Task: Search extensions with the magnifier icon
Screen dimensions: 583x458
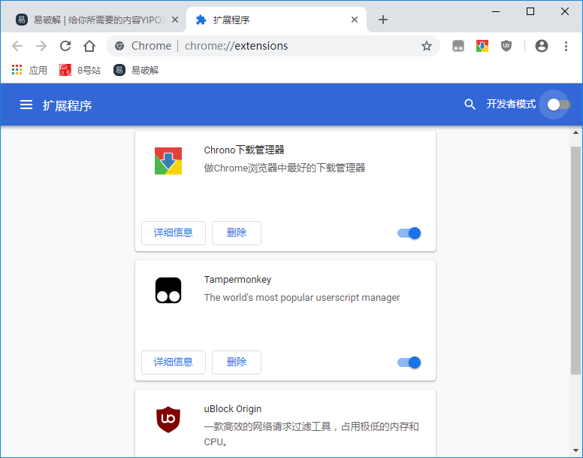Action: [470, 105]
